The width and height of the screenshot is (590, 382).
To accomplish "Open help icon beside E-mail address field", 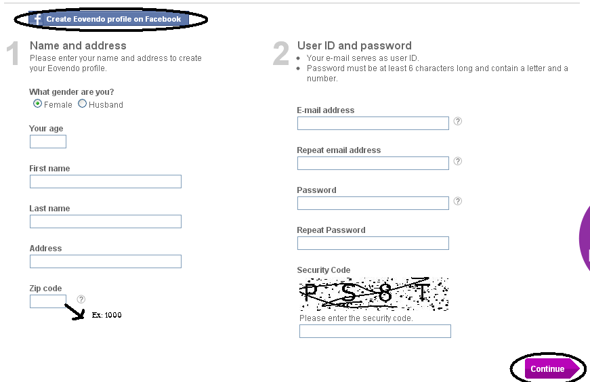I will click(x=457, y=121).
